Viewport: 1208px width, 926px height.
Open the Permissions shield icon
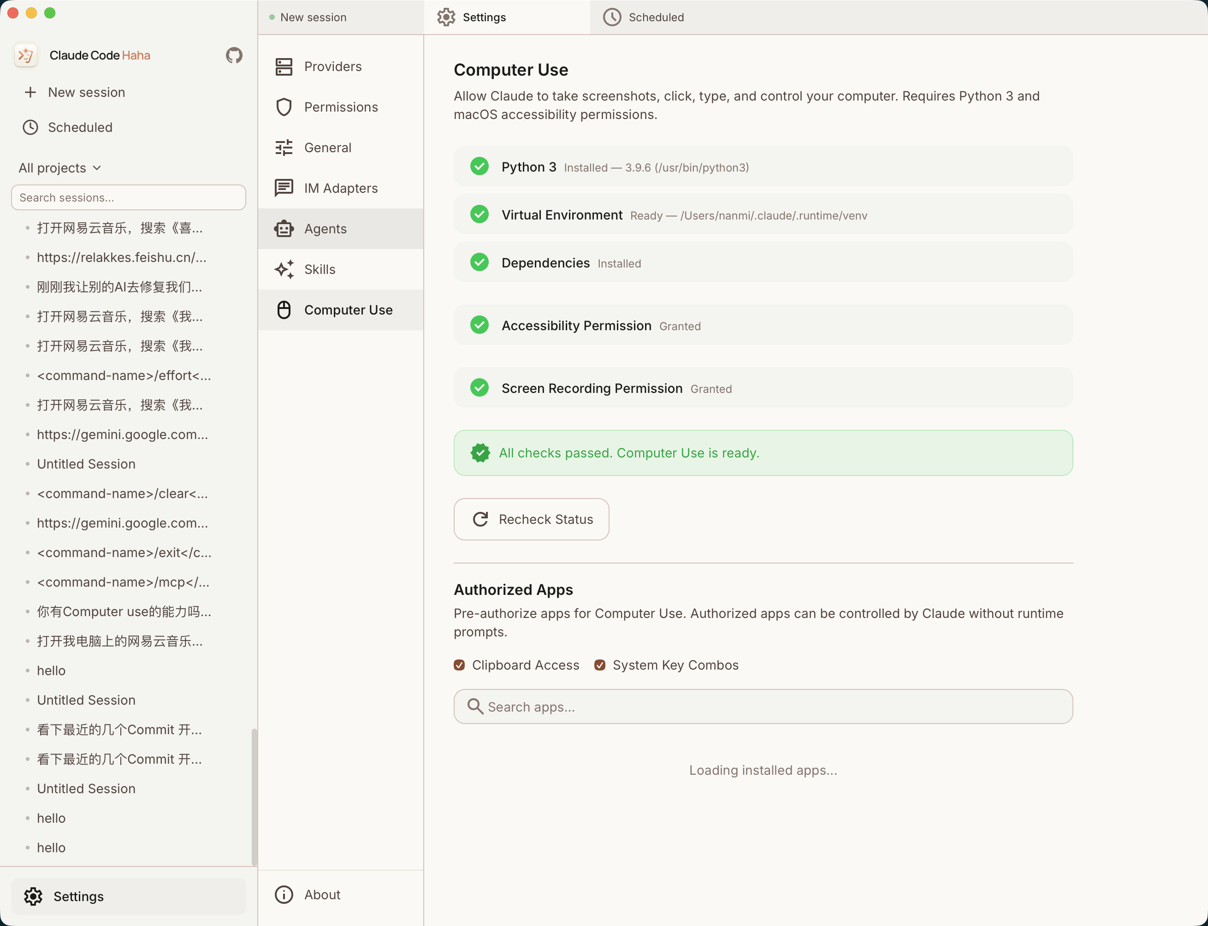(x=284, y=107)
